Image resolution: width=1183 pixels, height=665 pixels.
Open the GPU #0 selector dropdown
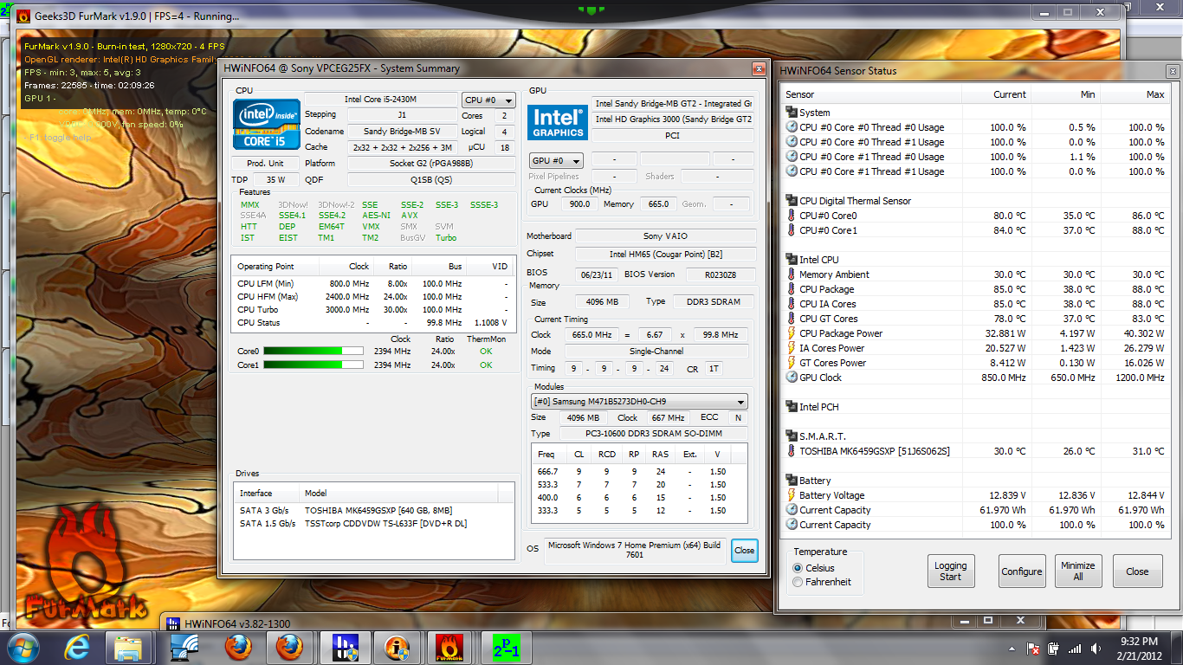pyautogui.click(x=556, y=160)
